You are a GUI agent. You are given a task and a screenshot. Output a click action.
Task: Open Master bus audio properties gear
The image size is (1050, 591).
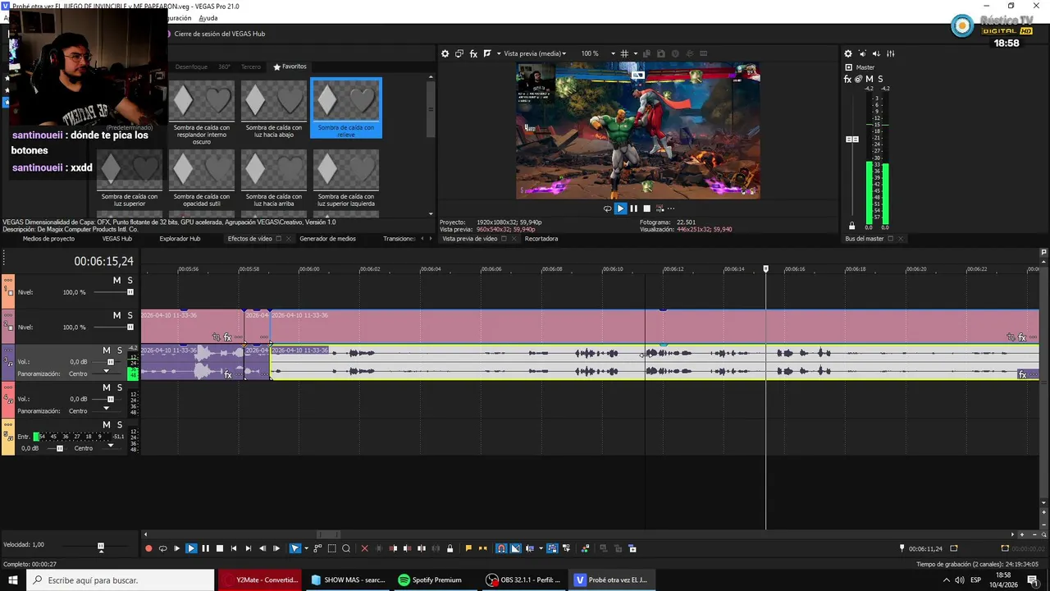[848, 53]
